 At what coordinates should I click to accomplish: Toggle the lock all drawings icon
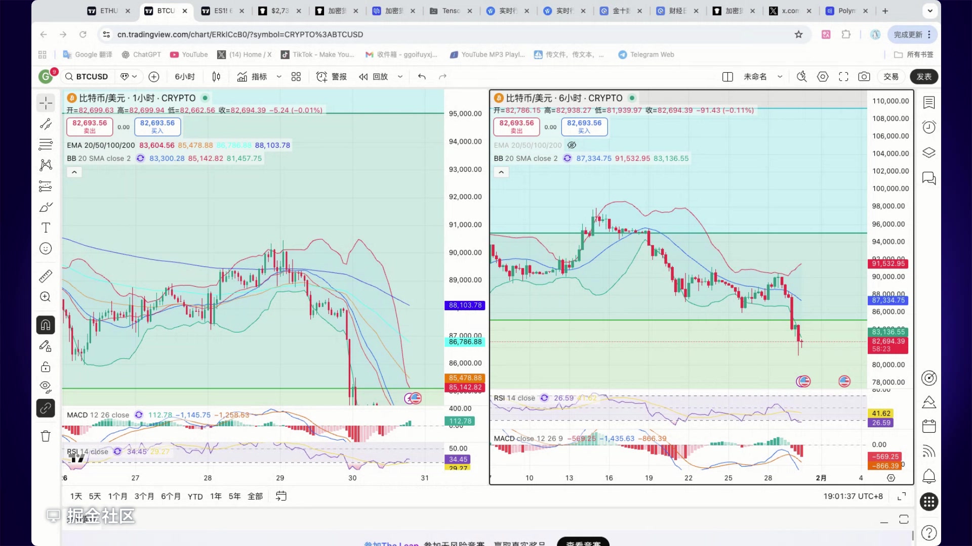46,367
